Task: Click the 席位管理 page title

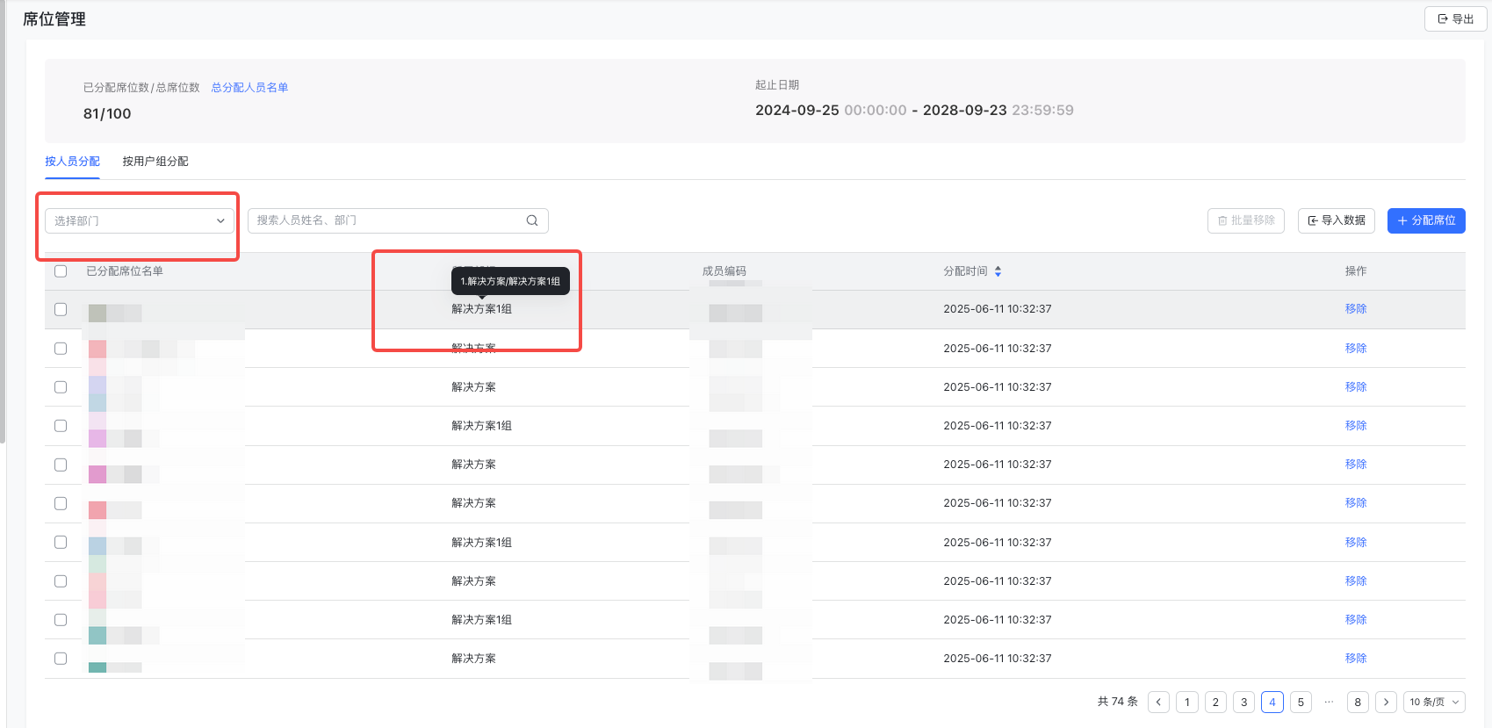Action: [54, 19]
